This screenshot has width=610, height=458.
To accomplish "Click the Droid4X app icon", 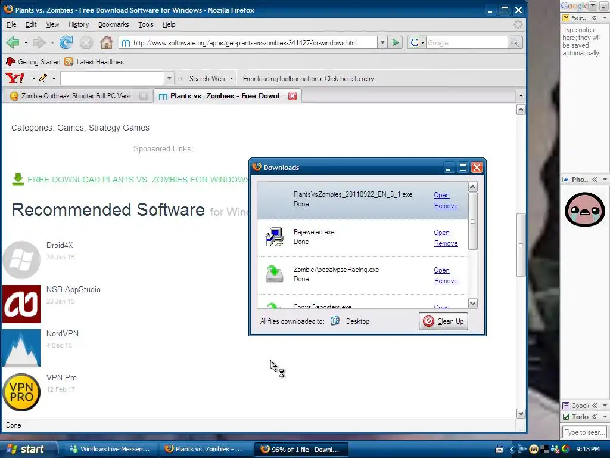I will (x=21, y=260).
